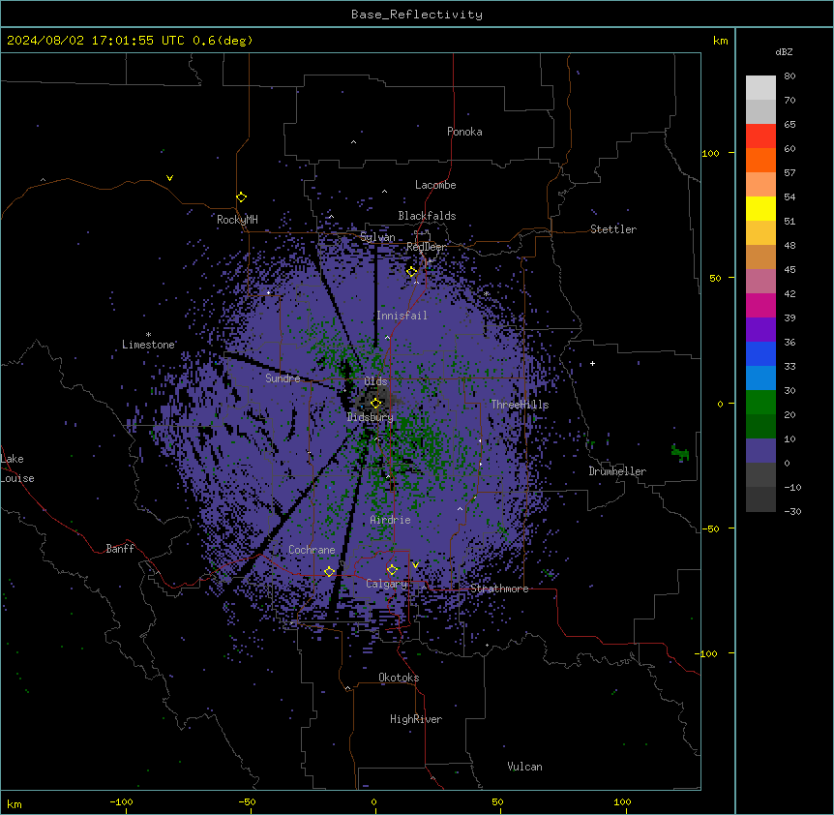
Task: Click the yellow diamond marker near RockyMH
Action: (x=242, y=197)
